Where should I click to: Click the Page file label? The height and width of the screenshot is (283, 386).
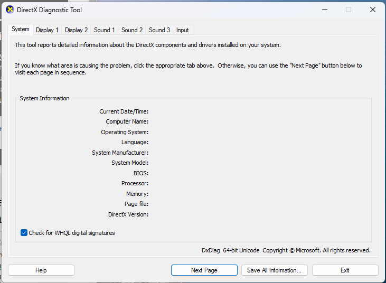[x=136, y=204]
